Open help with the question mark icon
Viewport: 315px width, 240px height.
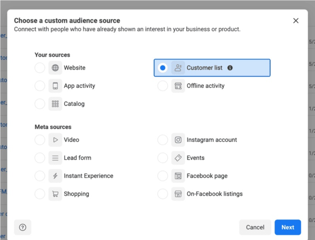[23, 227]
